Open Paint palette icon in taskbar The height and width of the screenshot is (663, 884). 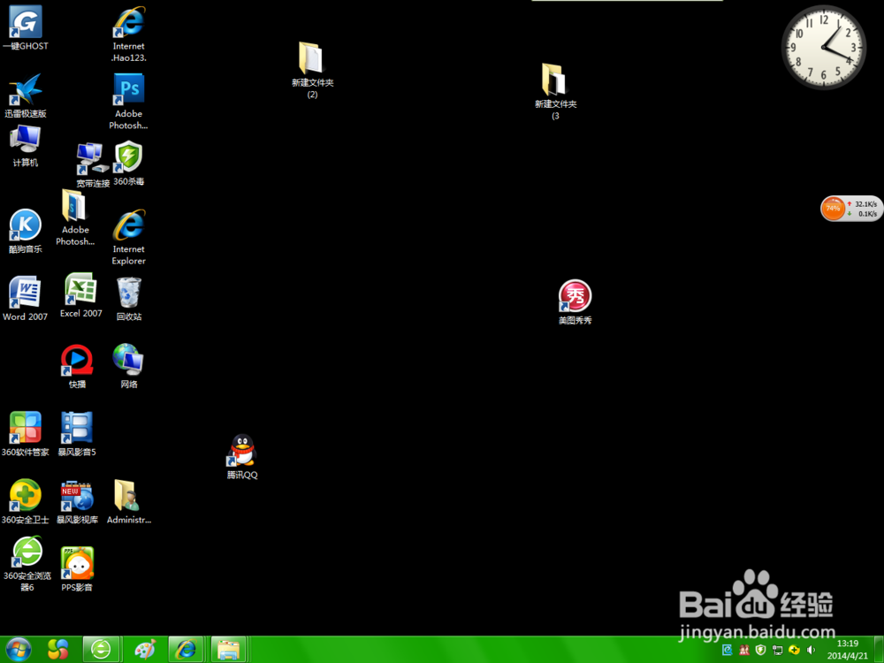point(144,650)
